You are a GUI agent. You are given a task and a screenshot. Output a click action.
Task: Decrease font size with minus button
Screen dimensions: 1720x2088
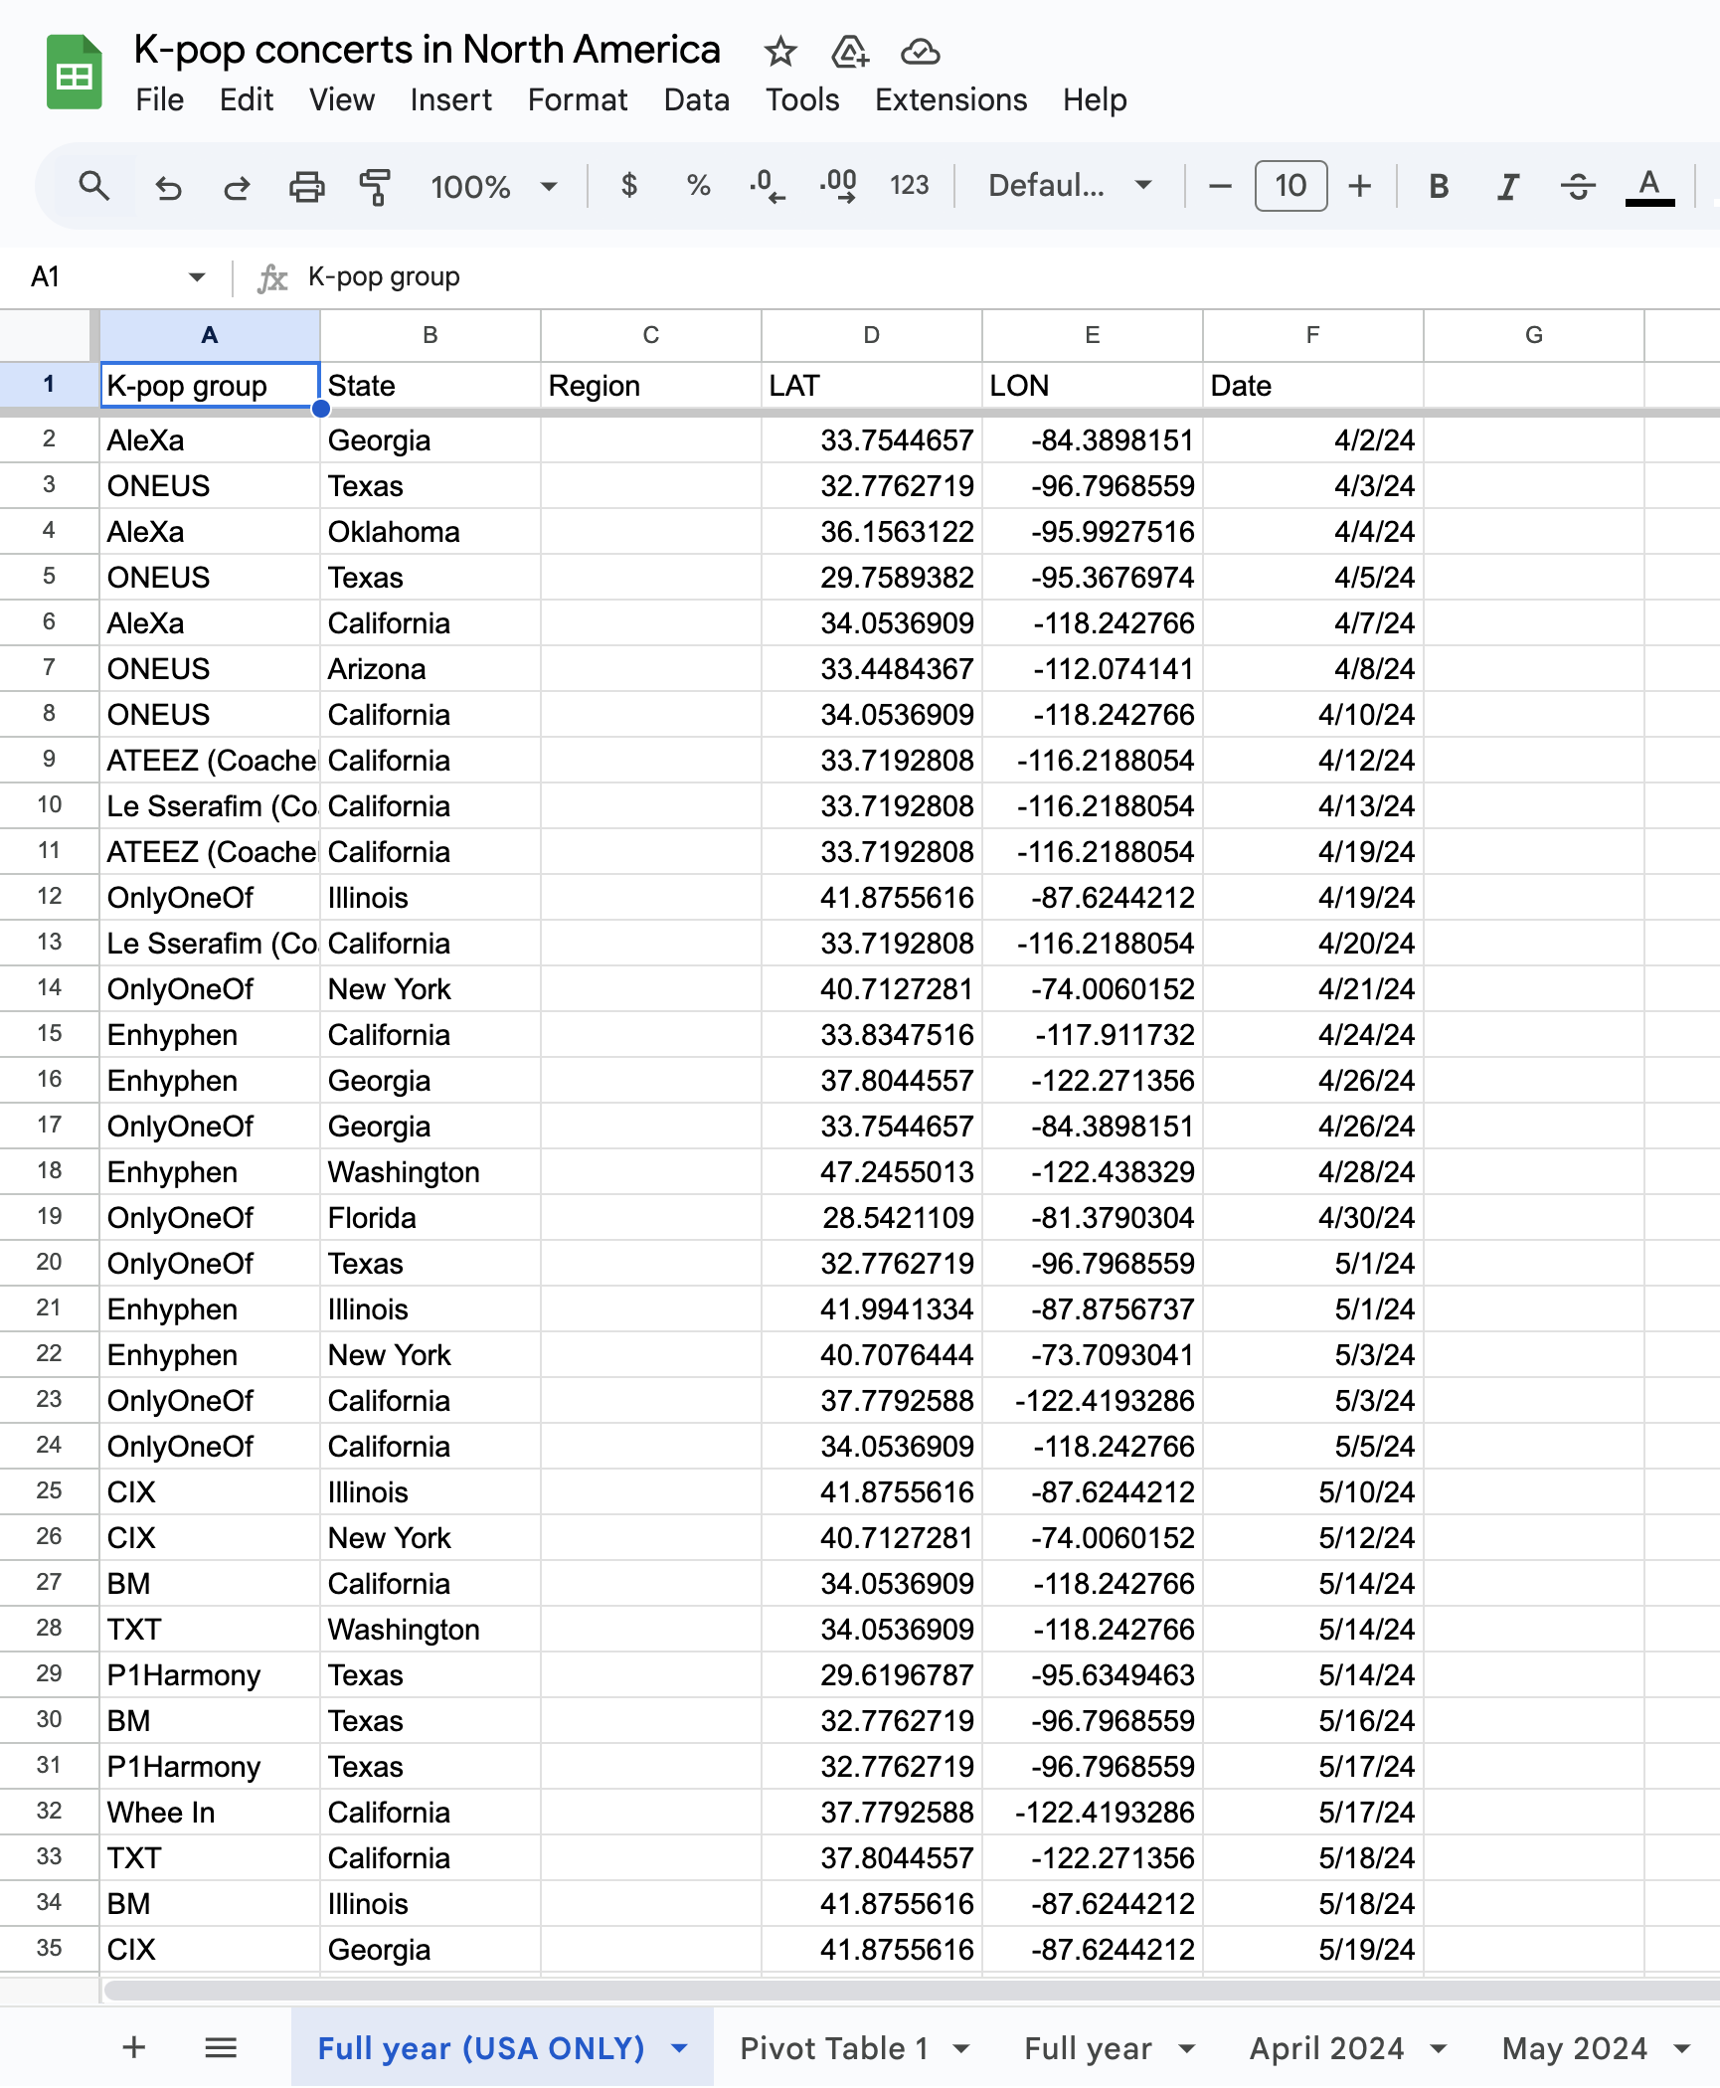point(1220,186)
